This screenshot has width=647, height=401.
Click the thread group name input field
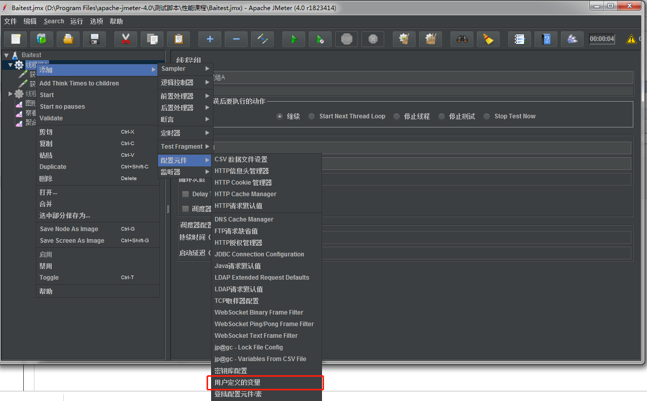click(422, 77)
